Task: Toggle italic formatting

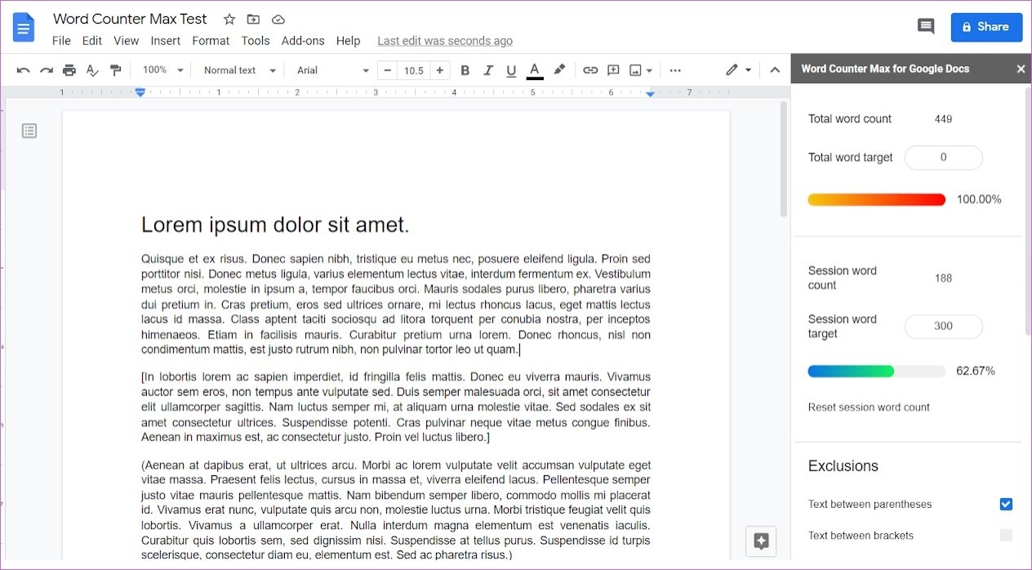Action: click(488, 70)
